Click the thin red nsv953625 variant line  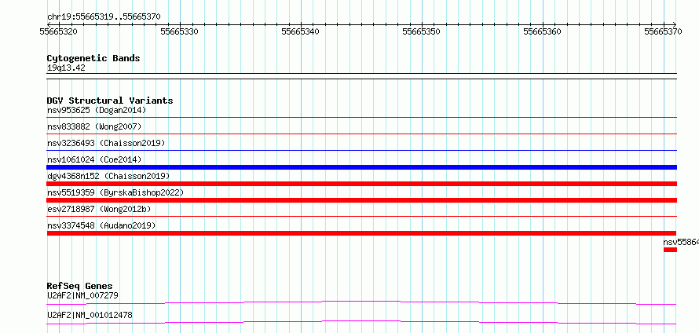point(361,117)
